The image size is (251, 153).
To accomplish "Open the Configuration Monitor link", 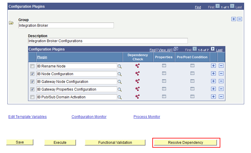I will coord(89,117).
